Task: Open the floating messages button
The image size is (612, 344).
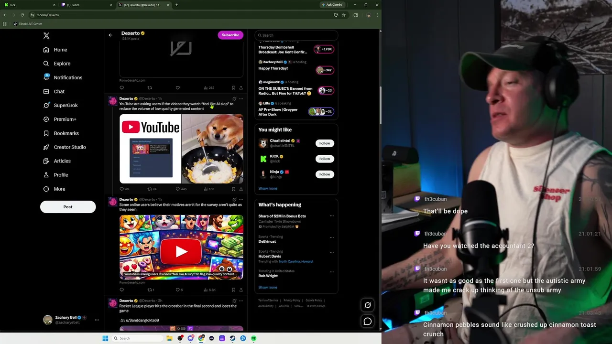Action: click(368, 322)
